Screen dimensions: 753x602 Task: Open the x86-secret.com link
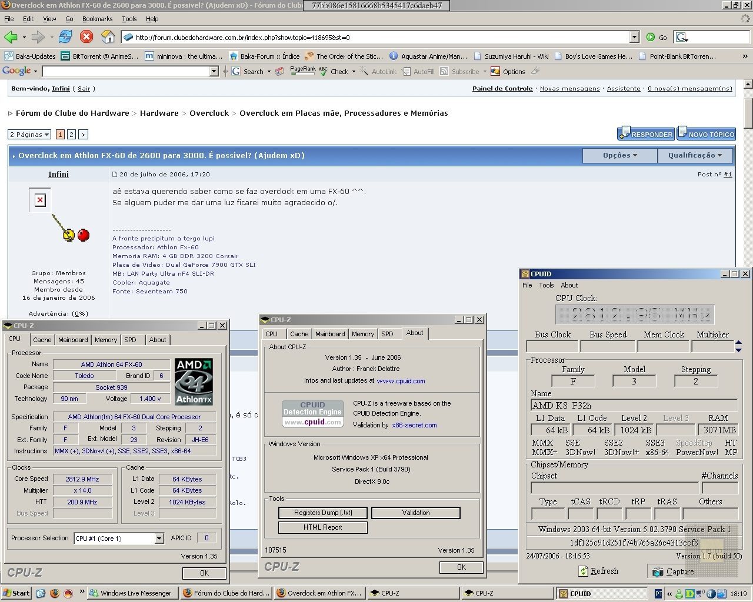(x=414, y=425)
